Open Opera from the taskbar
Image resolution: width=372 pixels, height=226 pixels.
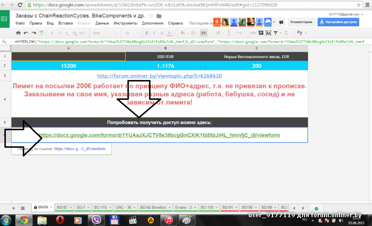pos(60,220)
